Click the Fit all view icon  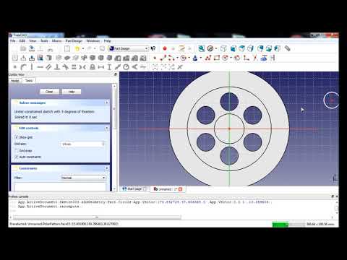[x=202, y=48]
